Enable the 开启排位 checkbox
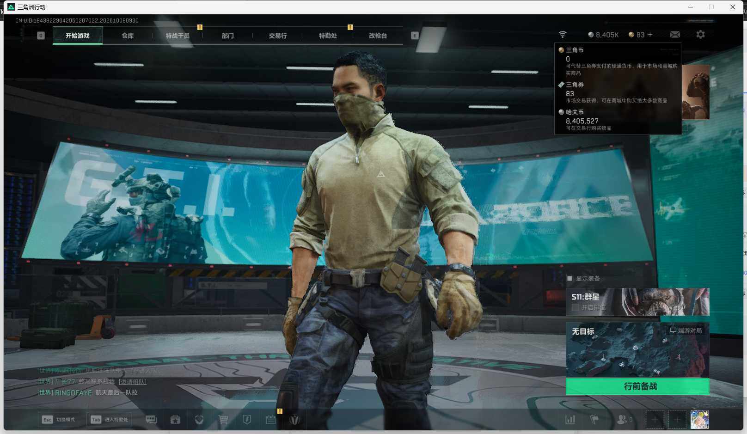 click(576, 307)
